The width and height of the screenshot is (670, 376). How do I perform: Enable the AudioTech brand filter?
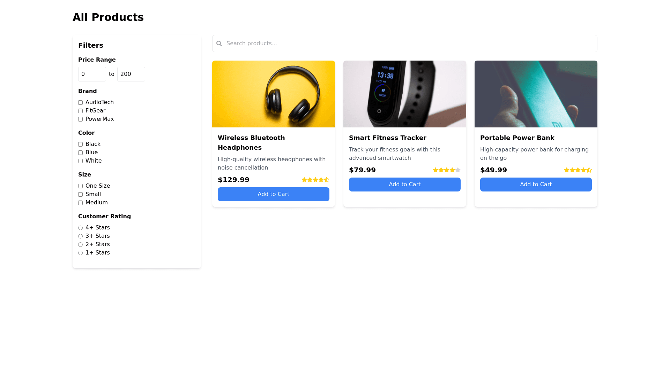[81, 103]
